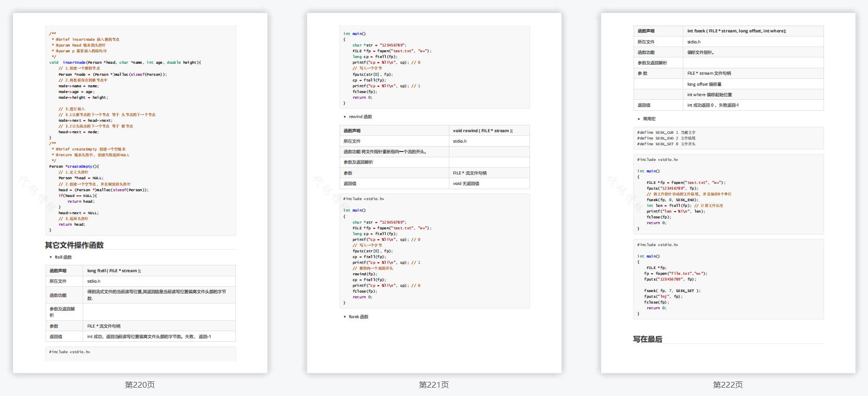Click the cell long offset 偏移量
The width and height of the screenshot is (868, 396).
pos(753,84)
